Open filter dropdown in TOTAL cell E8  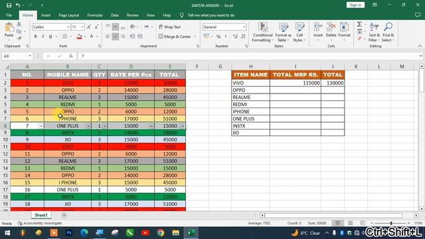tap(183, 126)
